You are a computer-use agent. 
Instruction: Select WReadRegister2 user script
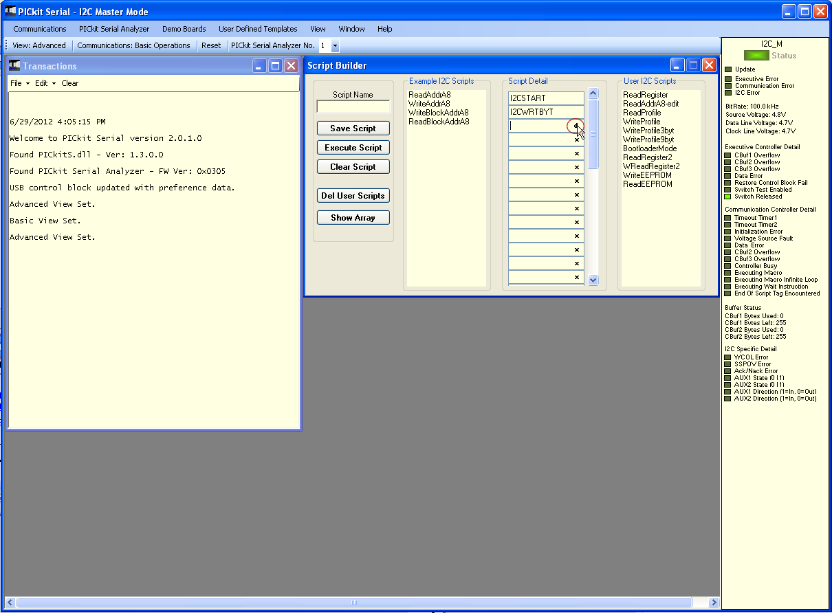pos(652,166)
